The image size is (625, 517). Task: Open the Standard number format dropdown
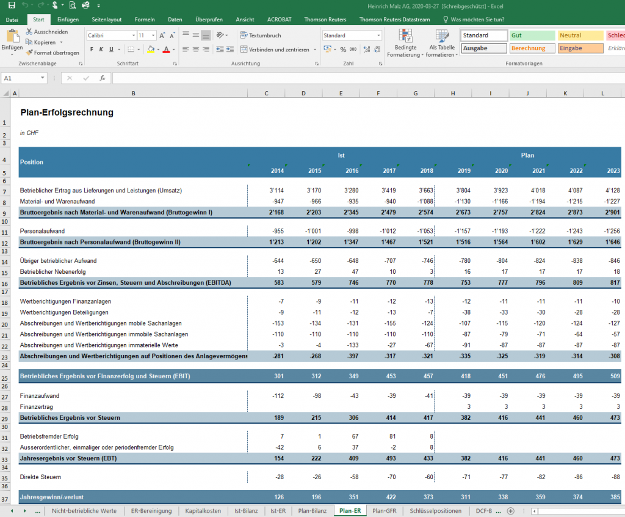(x=378, y=35)
